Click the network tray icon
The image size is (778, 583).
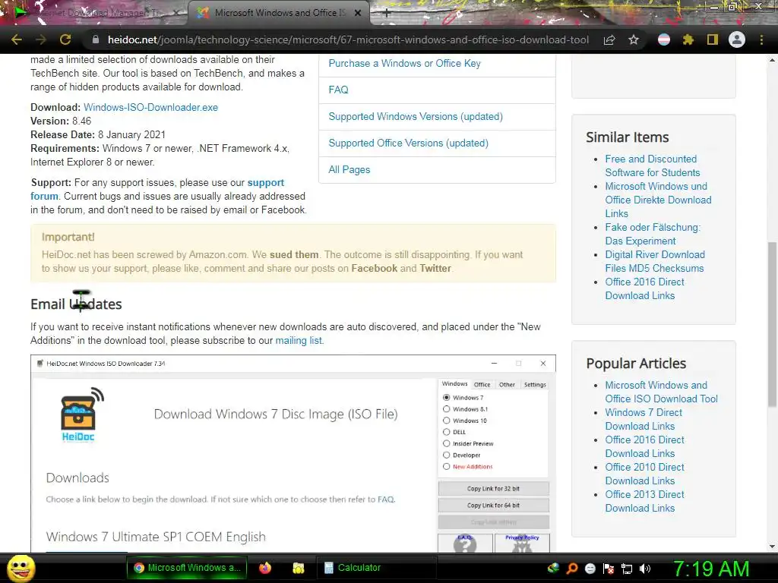[x=627, y=568]
